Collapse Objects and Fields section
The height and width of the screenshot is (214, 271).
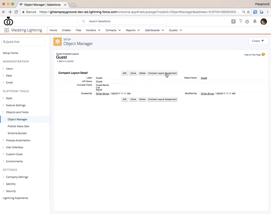(3, 112)
